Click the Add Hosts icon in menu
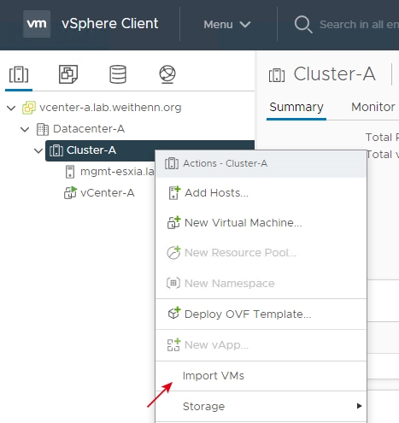The image size is (399, 423). [173, 193]
